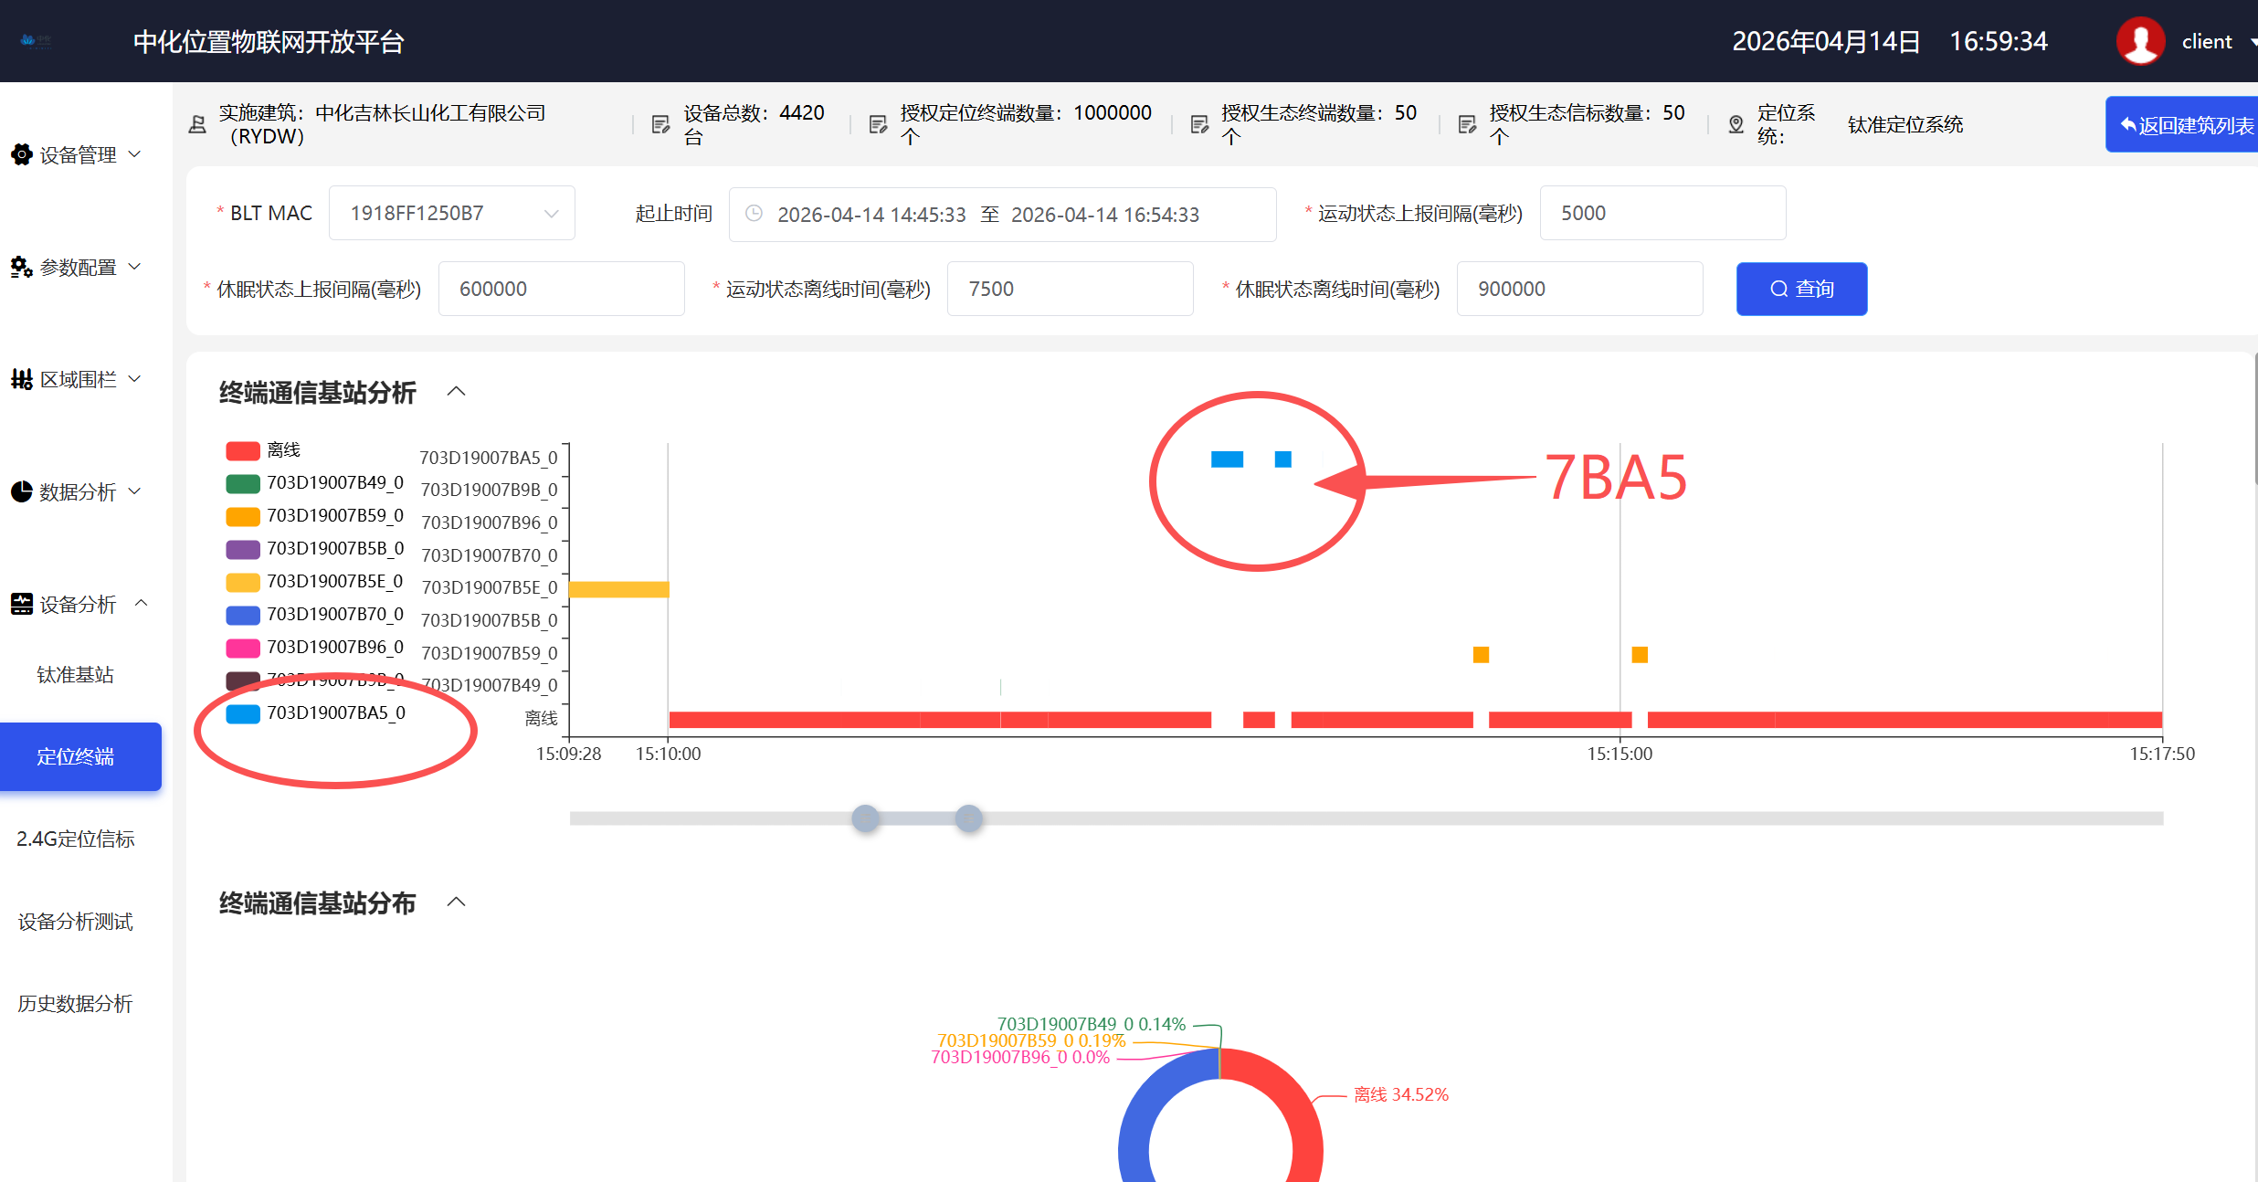Image resolution: width=2258 pixels, height=1182 pixels.
Task: Click the 703D19007B59_0 0.19% pie label
Action: pyautogui.click(x=1031, y=1040)
